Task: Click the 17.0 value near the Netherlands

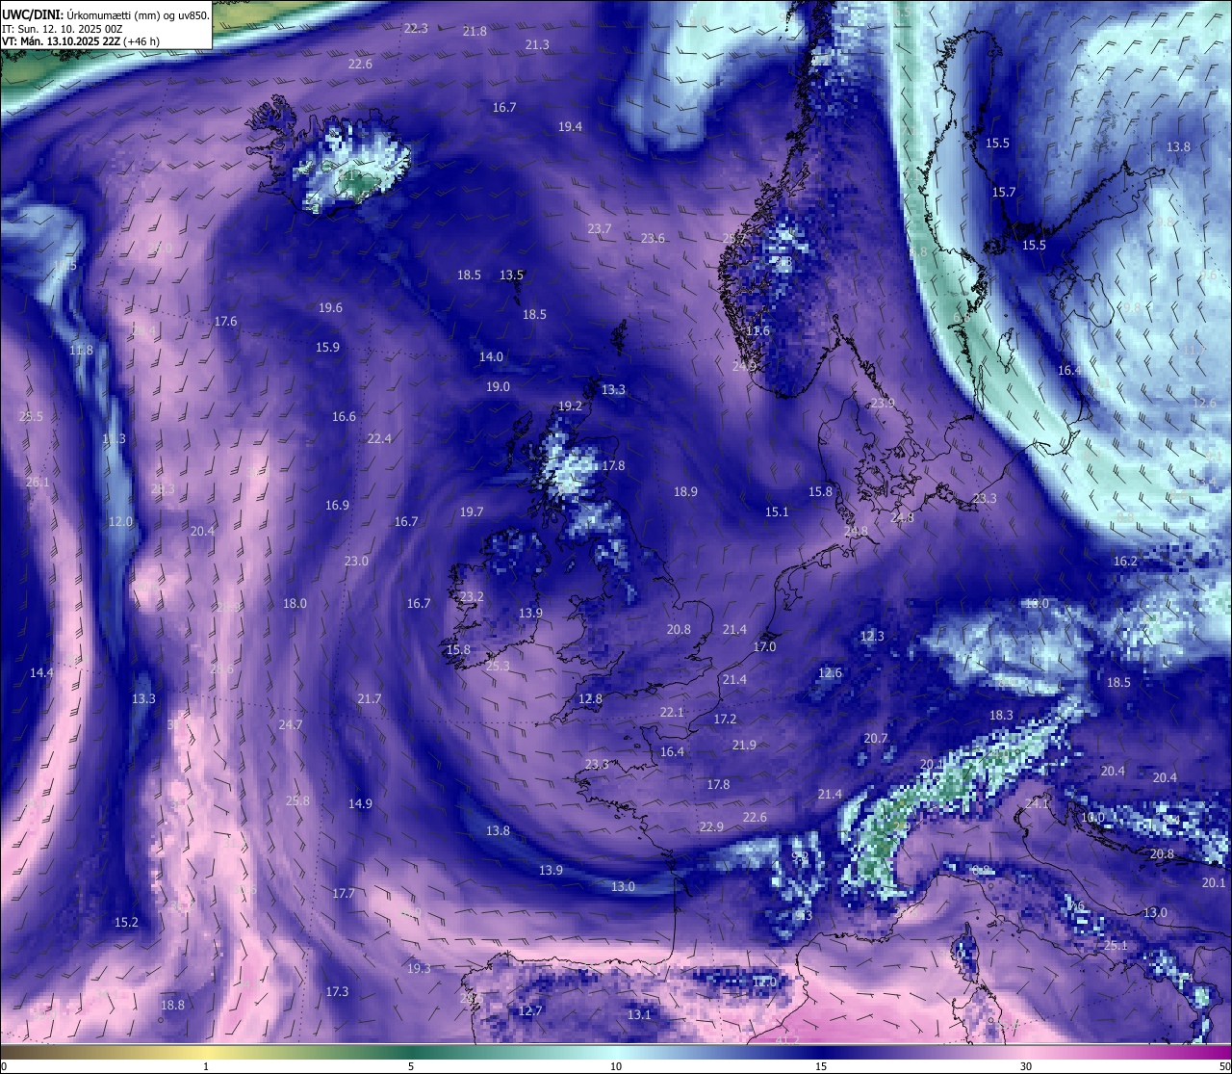Action: (x=764, y=647)
